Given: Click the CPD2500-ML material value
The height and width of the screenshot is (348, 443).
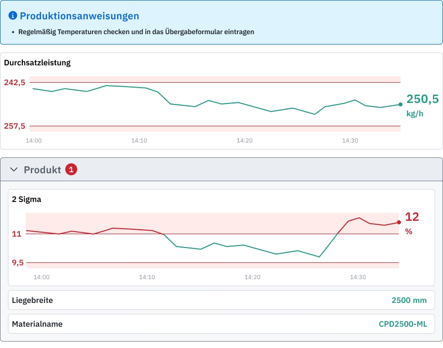Looking at the screenshot, I should (402, 324).
